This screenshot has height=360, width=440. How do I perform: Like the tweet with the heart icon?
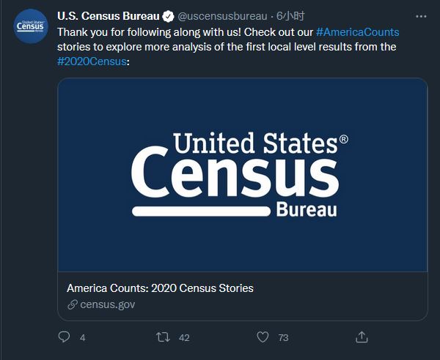click(263, 337)
